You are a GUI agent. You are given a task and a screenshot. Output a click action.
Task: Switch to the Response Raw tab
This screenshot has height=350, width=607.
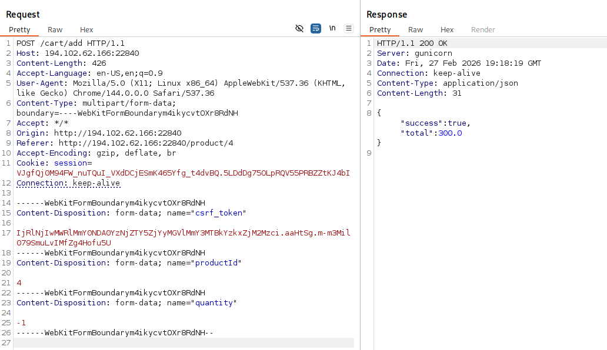[x=416, y=30]
